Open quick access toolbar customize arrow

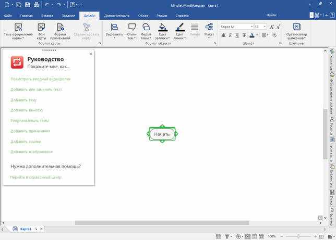pyautogui.click(x=81, y=5)
